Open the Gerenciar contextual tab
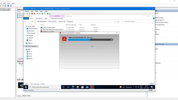Viewport: 178px width, 100px height. click(x=57, y=16)
